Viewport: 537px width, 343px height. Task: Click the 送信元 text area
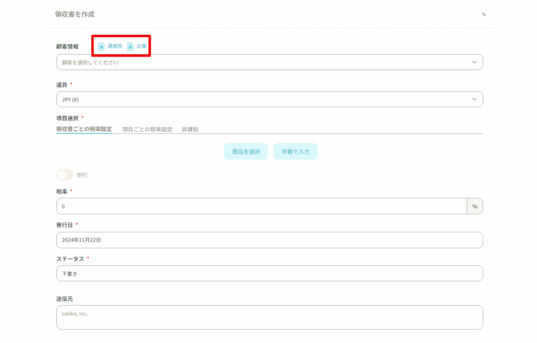pos(270,317)
